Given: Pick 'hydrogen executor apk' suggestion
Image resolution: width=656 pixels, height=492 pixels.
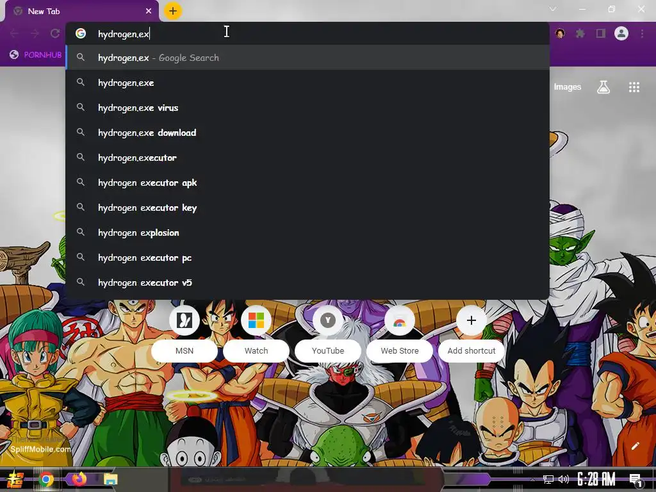Looking at the screenshot, I should click(x=307, y=183).
